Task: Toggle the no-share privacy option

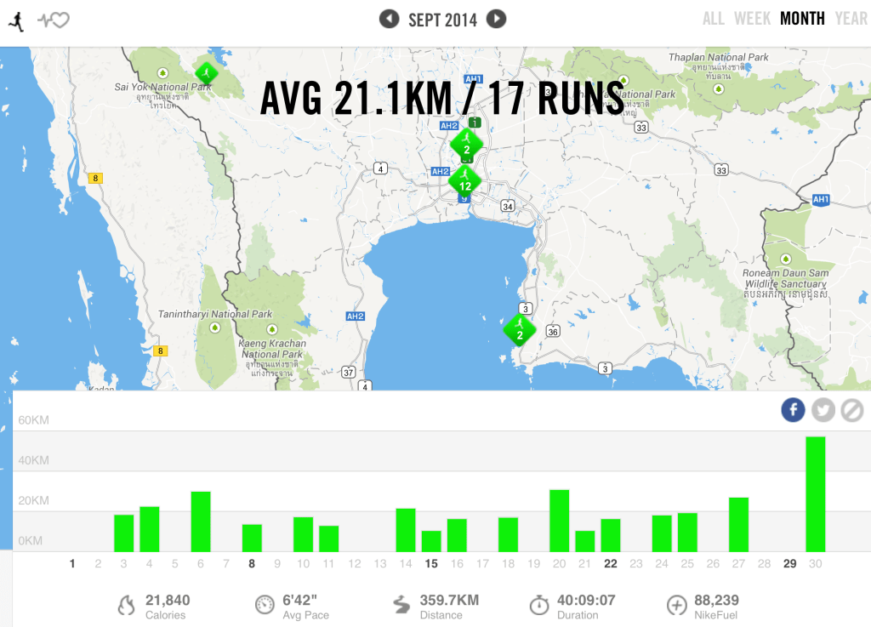Action: (x=851, y=410)
